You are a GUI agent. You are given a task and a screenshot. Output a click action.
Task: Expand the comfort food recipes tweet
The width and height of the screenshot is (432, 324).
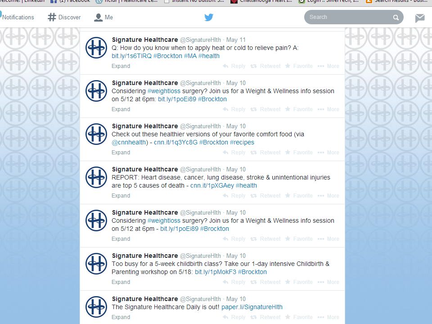click(121, 153)
